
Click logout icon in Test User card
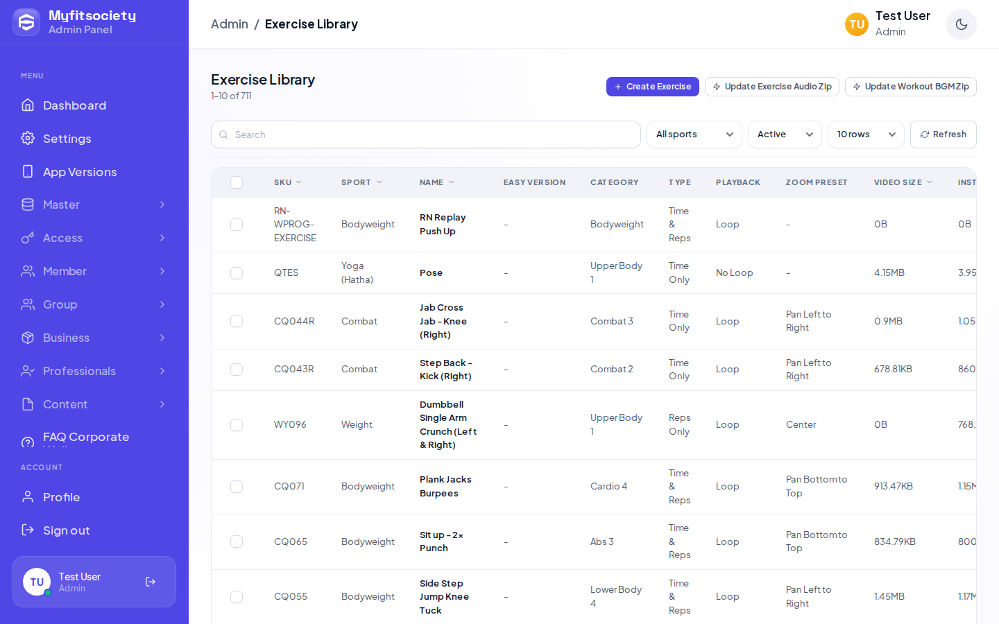[x=151, y=582]
